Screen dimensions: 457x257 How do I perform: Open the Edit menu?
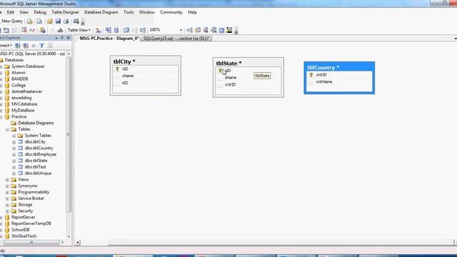[11, 12]
